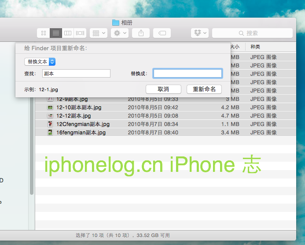Click the 替换成 input field
Screen dimensions: 305x245
[187, 74]
